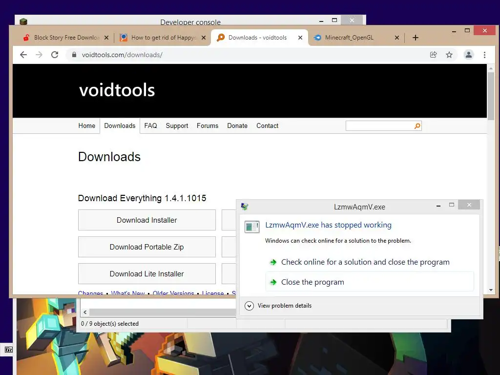Minimize the Chrome browser window
The height and width of the screenshot is (375, 500).
click(x=454, y=31)
